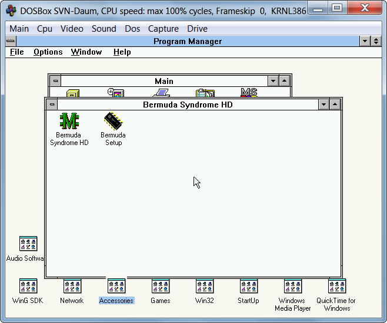Open the DOSBox Capture menu
This screenshot has width=387, height=323.
pos(163,28)
